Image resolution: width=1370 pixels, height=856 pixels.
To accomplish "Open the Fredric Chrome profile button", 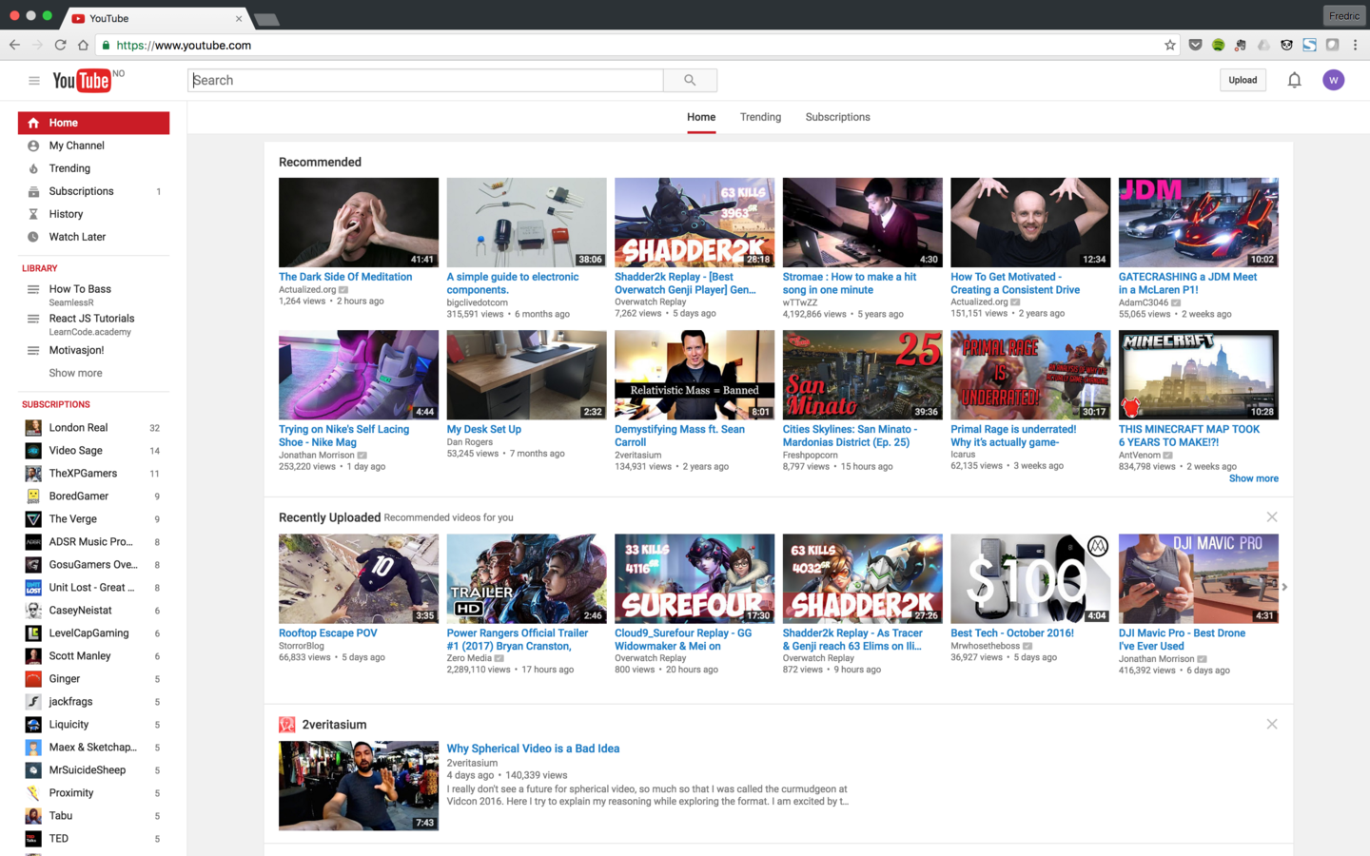I will pos(1343,15).
